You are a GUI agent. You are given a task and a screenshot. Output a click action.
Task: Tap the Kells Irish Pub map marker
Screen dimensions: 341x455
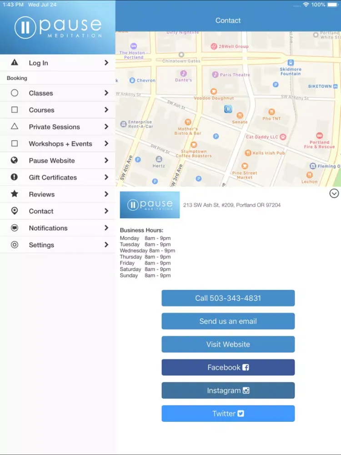click(x=248, y=153)
